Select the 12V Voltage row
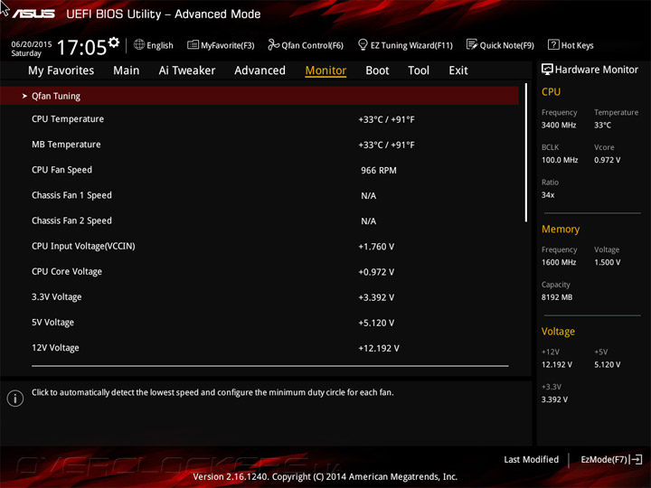 (x=259, y=348)
